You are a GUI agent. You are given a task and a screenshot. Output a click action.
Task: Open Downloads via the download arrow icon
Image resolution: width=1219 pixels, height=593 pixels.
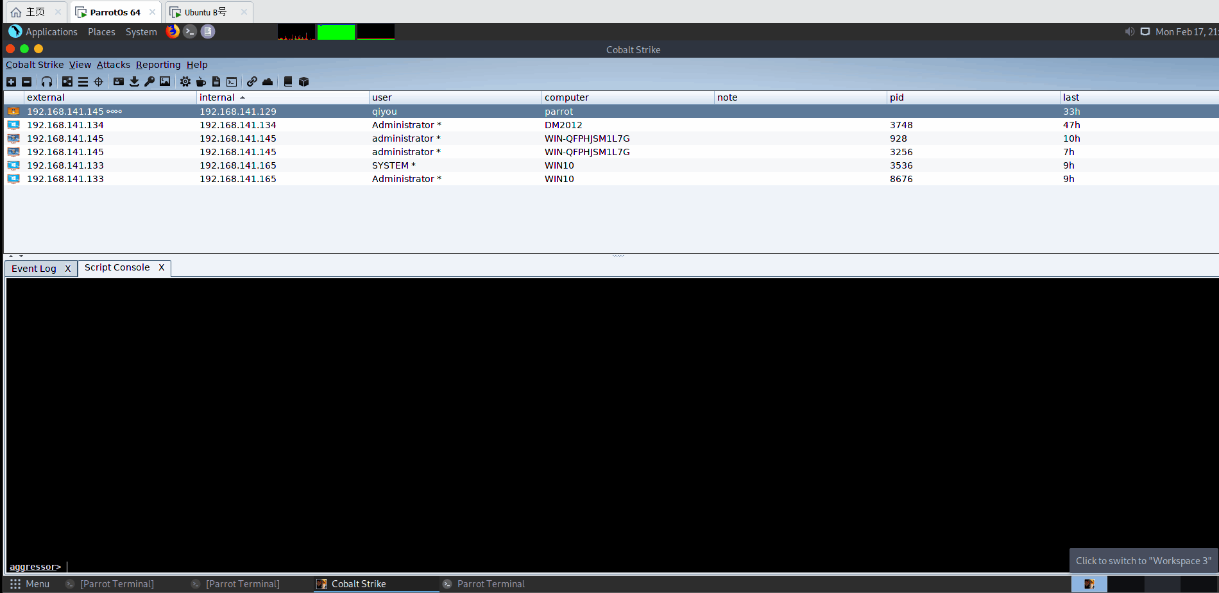pos(134,81)
